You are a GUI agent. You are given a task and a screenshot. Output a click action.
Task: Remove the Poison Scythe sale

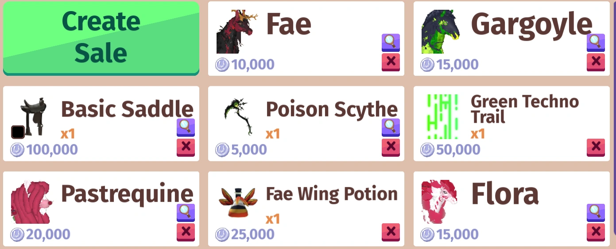coord(391,147)
